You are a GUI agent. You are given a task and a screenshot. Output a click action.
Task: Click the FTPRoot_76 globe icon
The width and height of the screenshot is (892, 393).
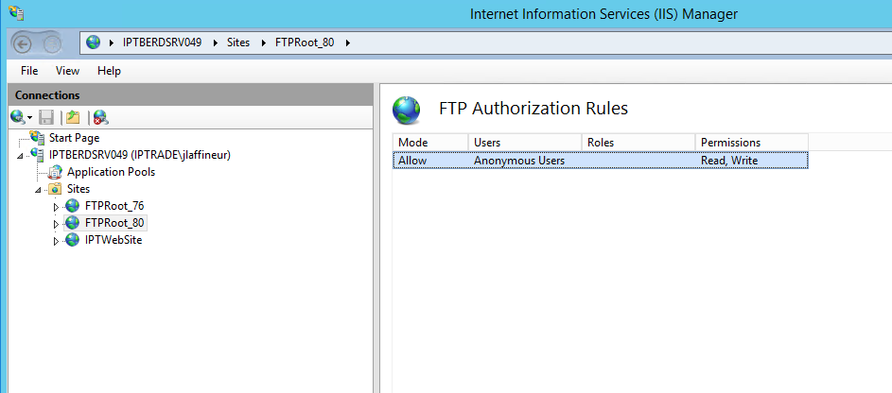click(x=72, y=206)
